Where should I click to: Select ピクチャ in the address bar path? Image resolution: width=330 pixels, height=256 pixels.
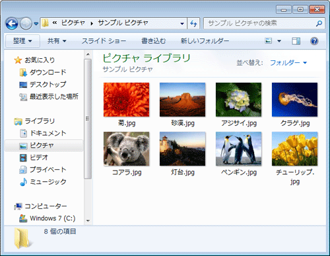(73, 23)
